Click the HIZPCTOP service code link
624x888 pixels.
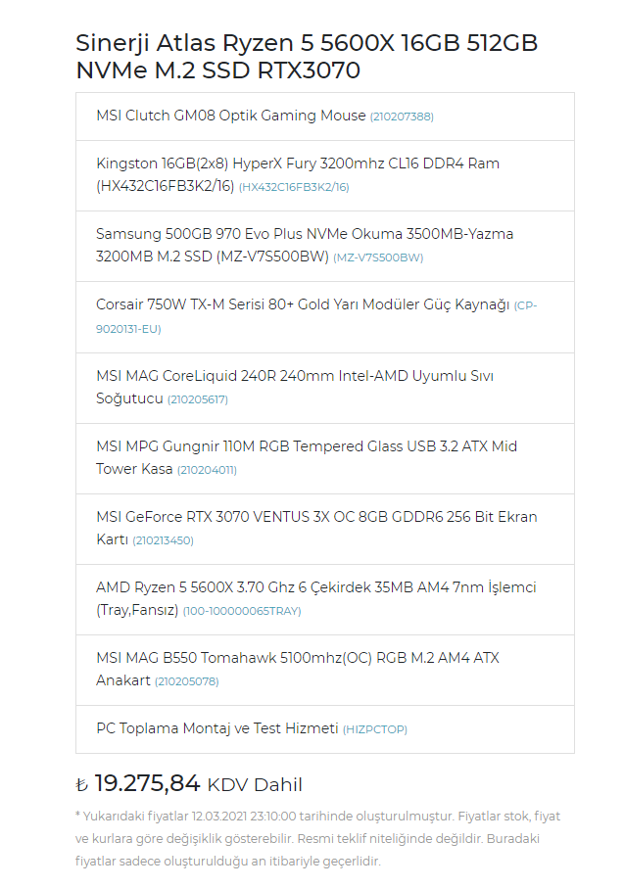point(374,729)
